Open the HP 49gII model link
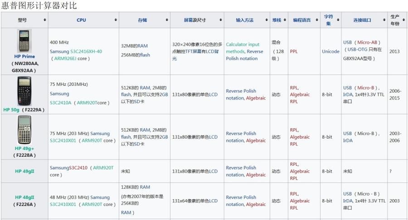This screenshot has width=408, height=220. click(24, 171)
